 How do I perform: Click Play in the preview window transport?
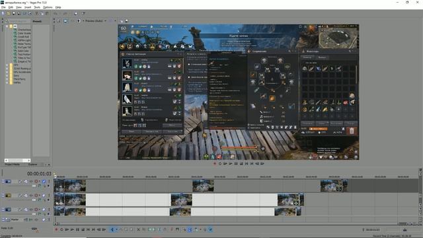[231, 163]
